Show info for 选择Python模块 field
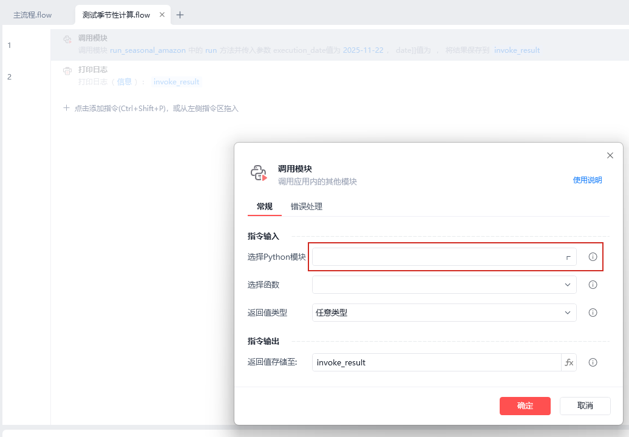This screenshot has height=437, width=629. coord(593,257)
